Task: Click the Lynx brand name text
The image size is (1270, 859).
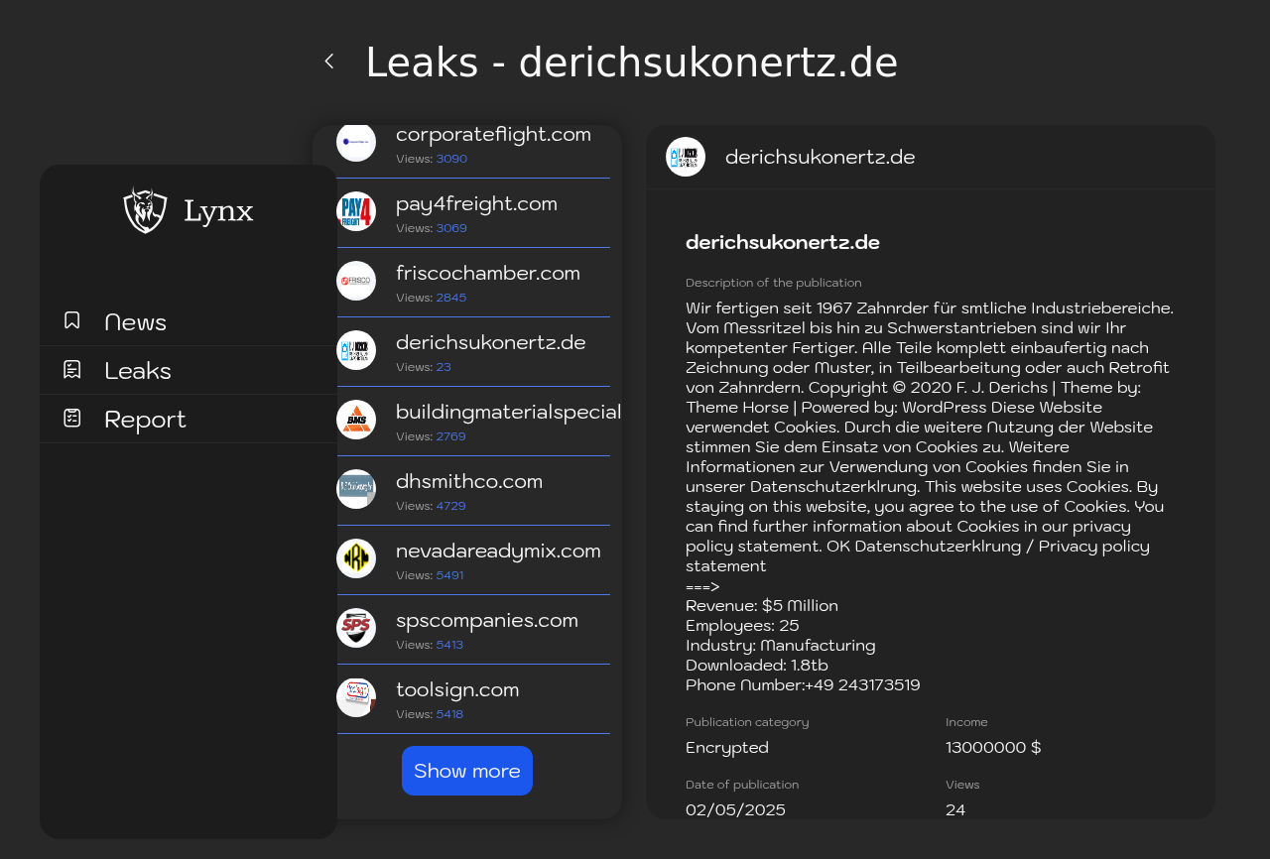Action: (x=218, y=211)
